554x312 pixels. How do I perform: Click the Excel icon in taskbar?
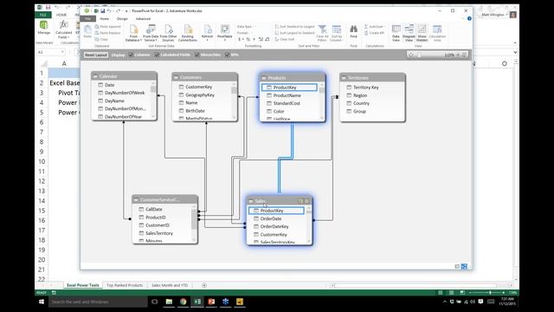tap(197, 302)
